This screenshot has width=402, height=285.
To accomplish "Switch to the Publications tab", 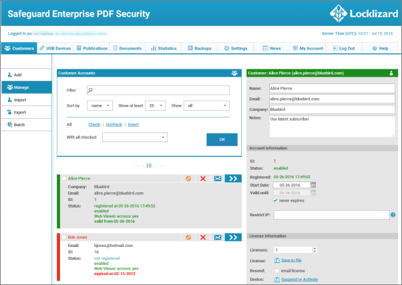I will click(91, 49).
